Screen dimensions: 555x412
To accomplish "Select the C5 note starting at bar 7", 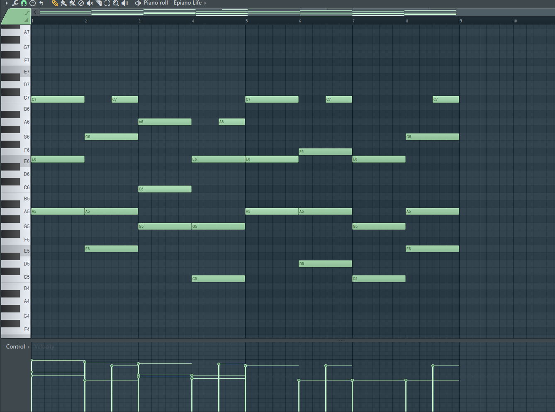I will coord(379,278).
